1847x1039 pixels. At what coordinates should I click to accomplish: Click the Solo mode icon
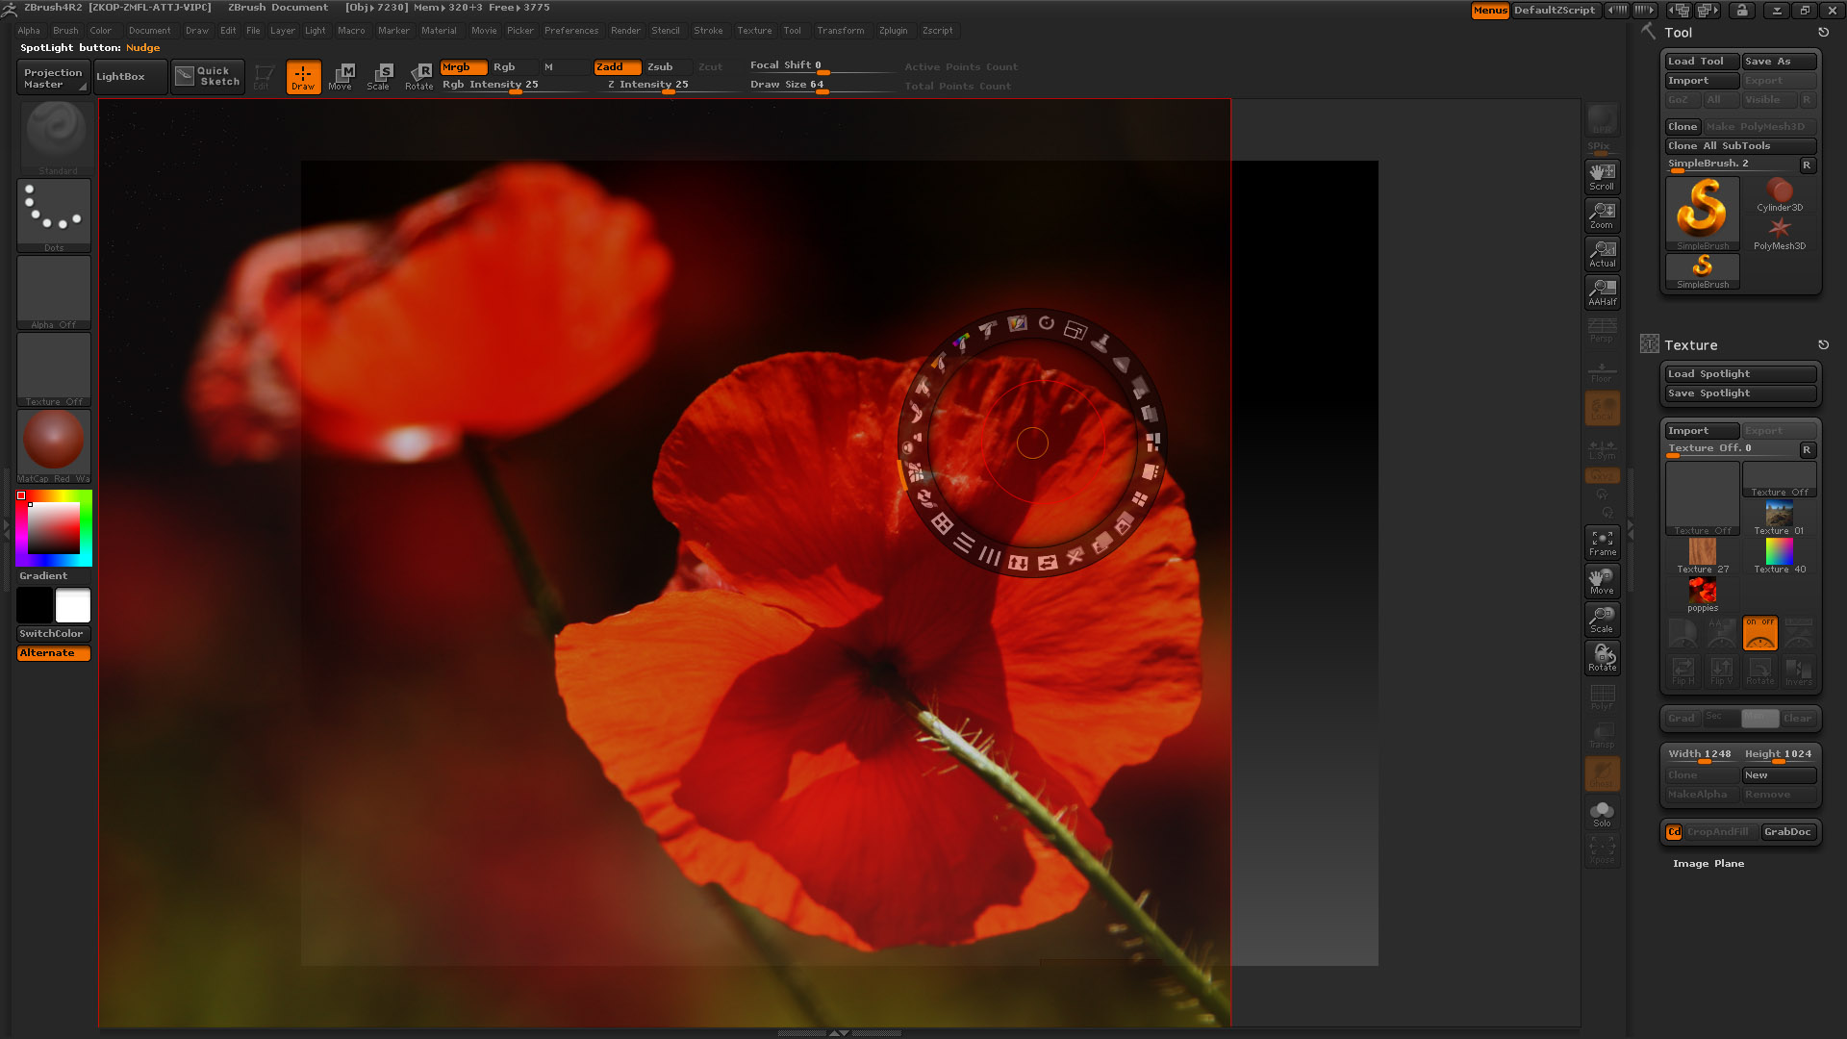(1602, 814)
